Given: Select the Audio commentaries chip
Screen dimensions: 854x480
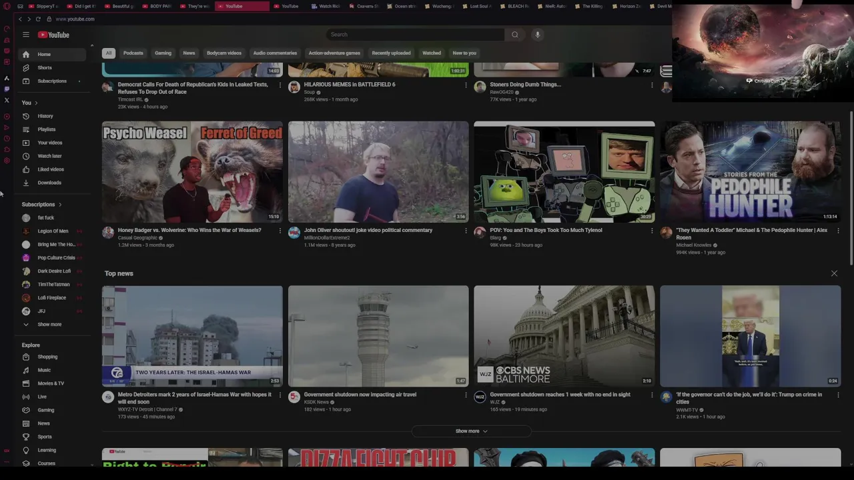Looking at the screenshot, I should [x=275, y=53].
